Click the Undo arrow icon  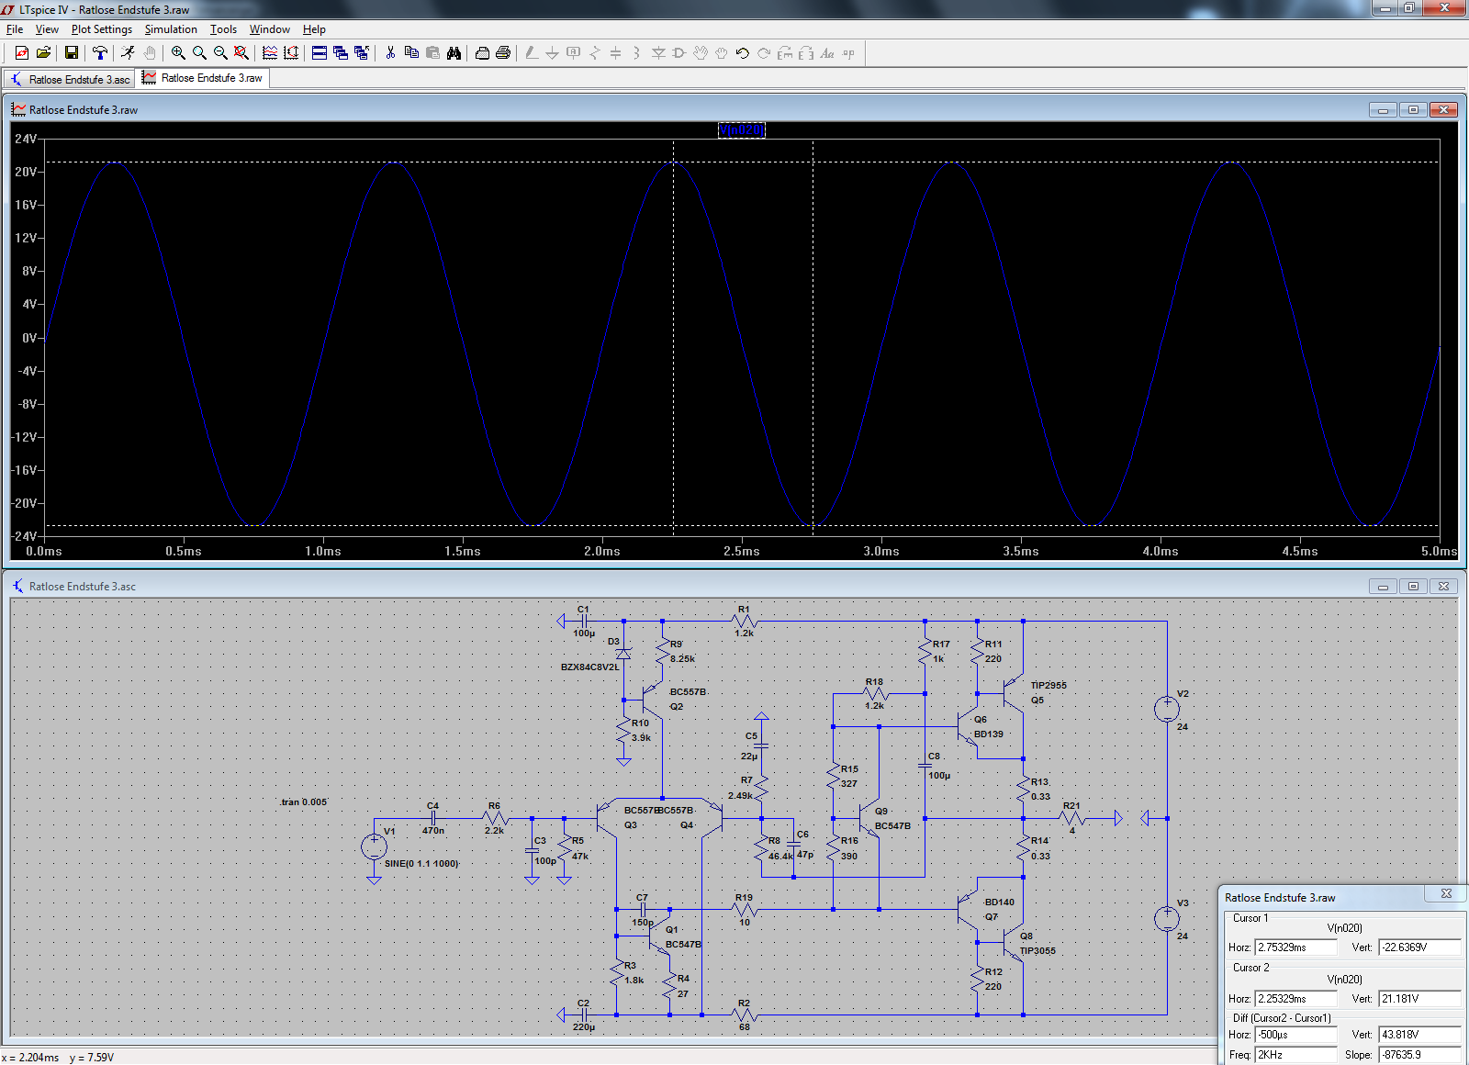click(743, 53)
